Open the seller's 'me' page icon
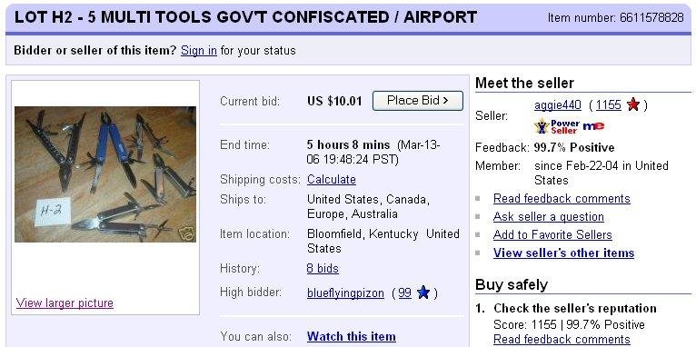696x347 pixels. [593, 126]
